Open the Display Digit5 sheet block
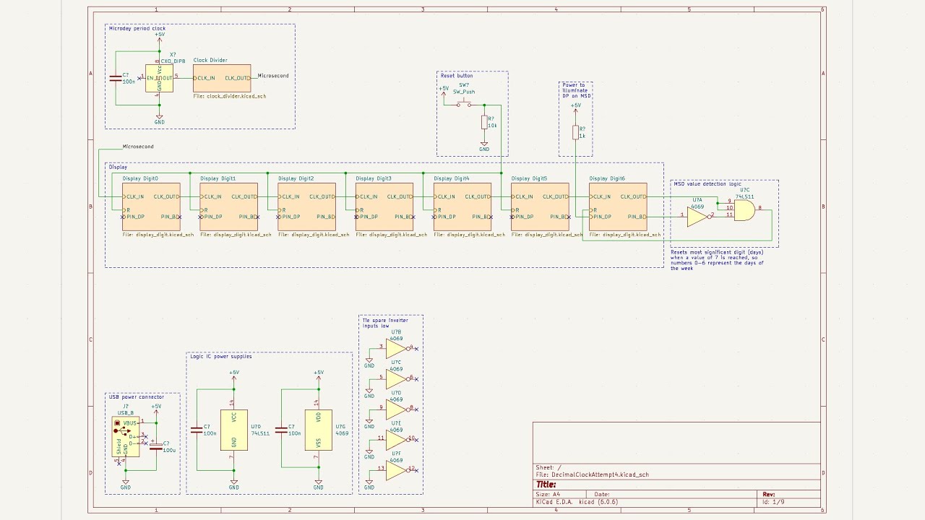Viewport: 925px width, 520px height. pos(540,207)
